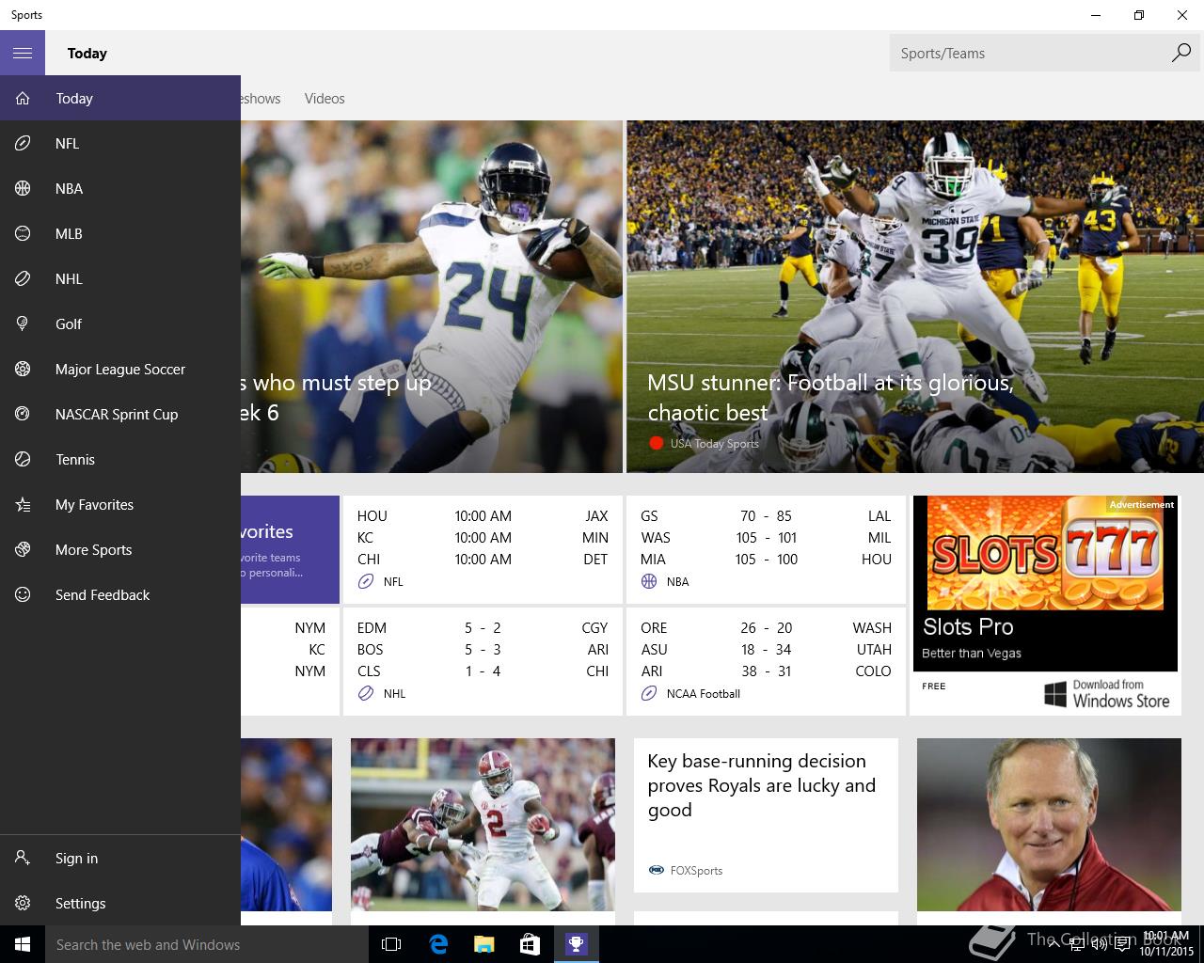Open the NHL scores tile
Image resolution: width=1204 pixels, height=963 pixels.
click(x=483, y=661)
